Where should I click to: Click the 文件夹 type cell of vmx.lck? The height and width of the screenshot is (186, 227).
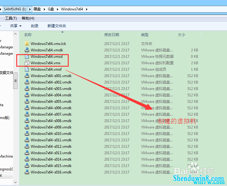[x=147, y=44]
